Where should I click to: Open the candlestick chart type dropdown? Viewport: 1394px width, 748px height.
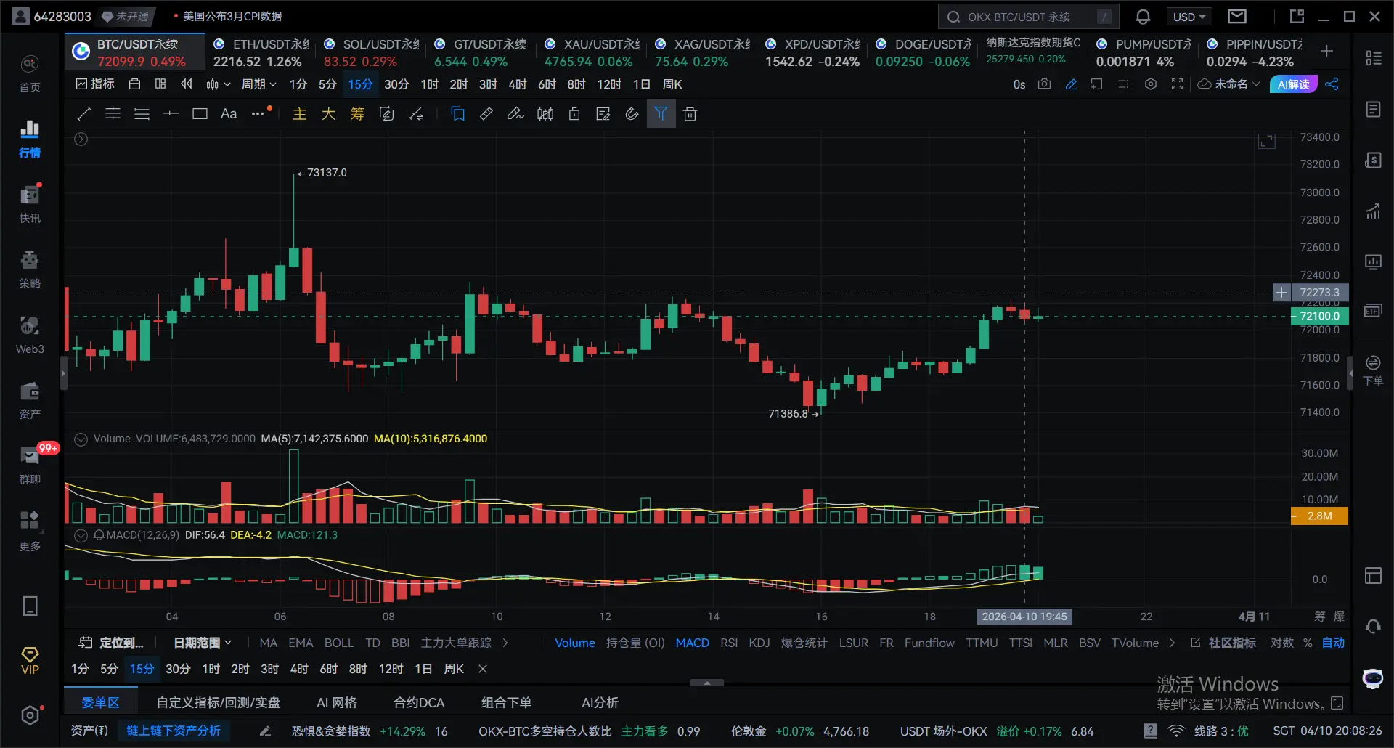[x=218, y=84]
